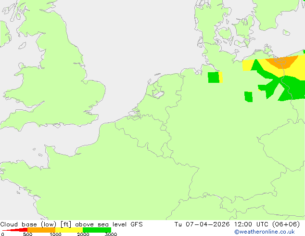
Task: Click the legend value 3000
Action: coord(111,234)
